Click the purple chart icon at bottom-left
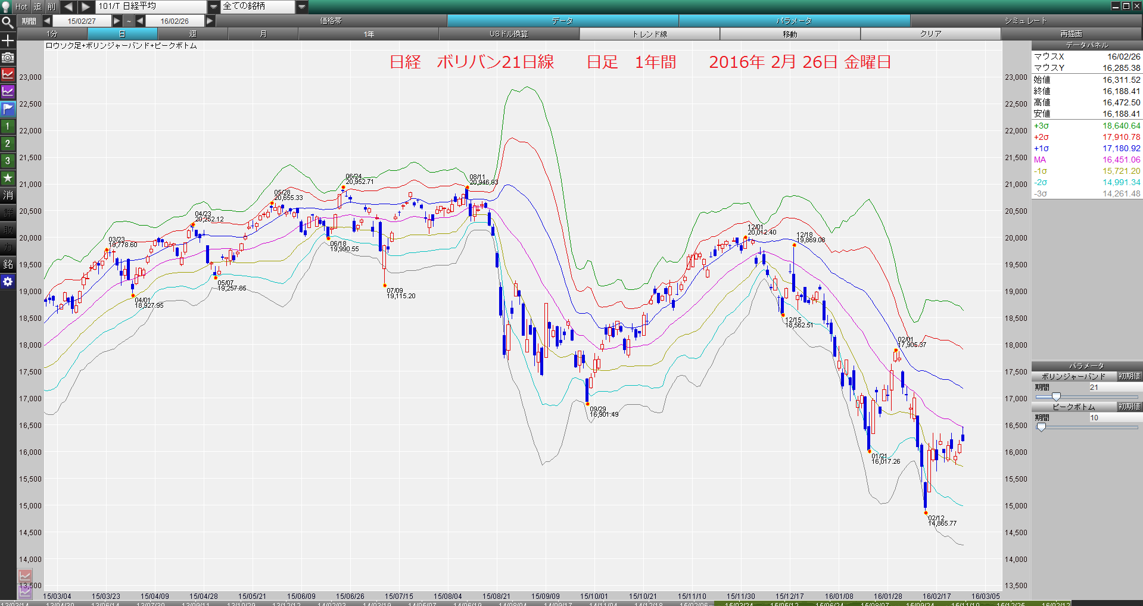Image resolution: width=1143 pixels, height=606 pixels. pos(25,591)
